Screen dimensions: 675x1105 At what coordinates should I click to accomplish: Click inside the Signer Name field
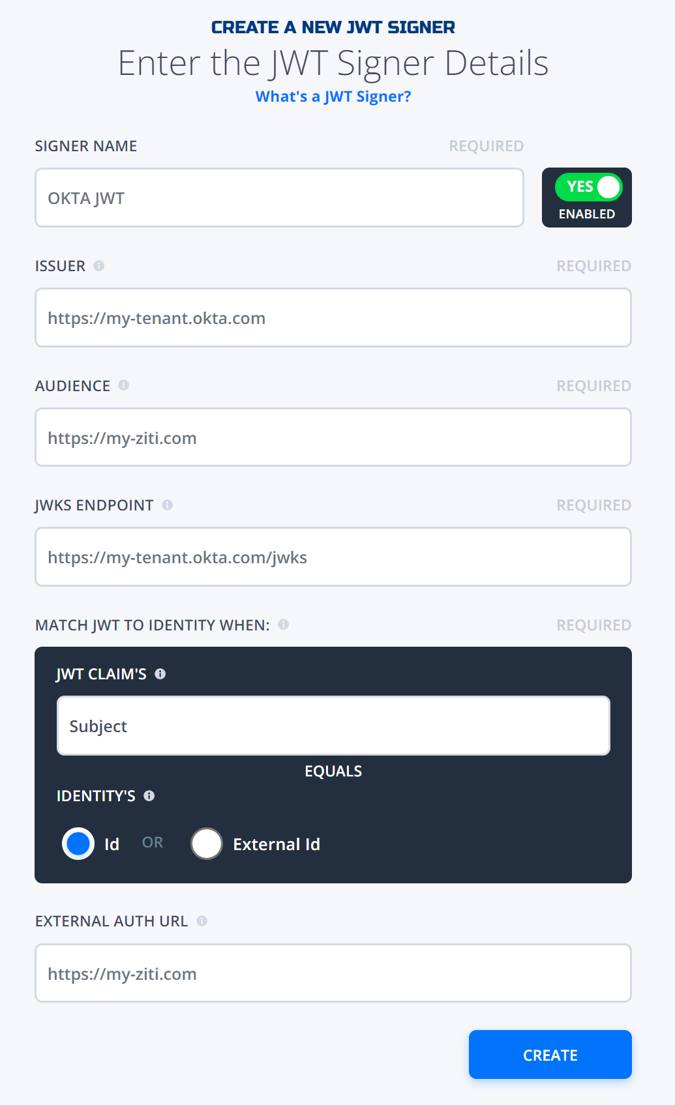[279, 198]
